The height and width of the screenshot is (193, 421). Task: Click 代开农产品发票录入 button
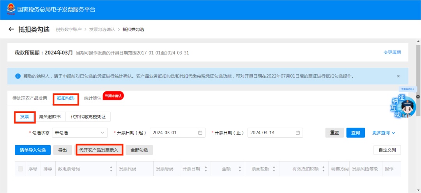99,150
